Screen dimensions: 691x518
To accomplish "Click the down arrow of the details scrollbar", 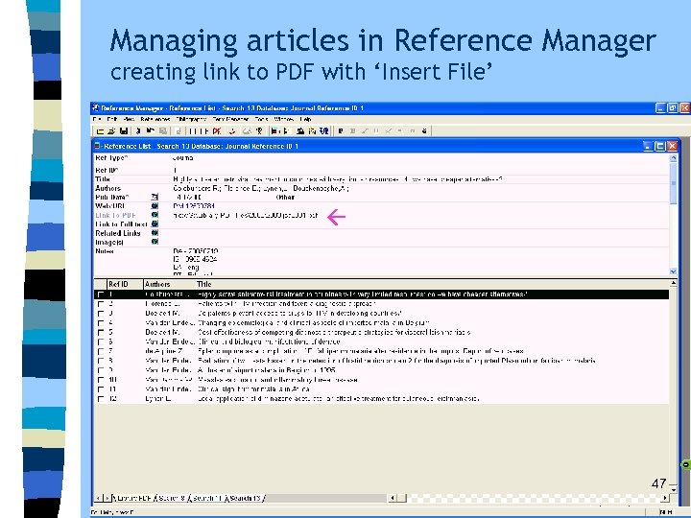I will (x=673, y=271).
